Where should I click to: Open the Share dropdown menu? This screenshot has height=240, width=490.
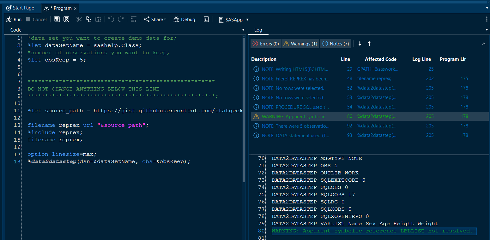(x=155, y=20)
